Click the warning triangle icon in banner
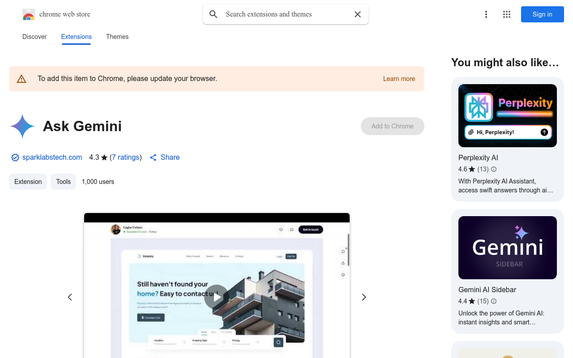This screenshot has height=358, width=573. [21, 79]
